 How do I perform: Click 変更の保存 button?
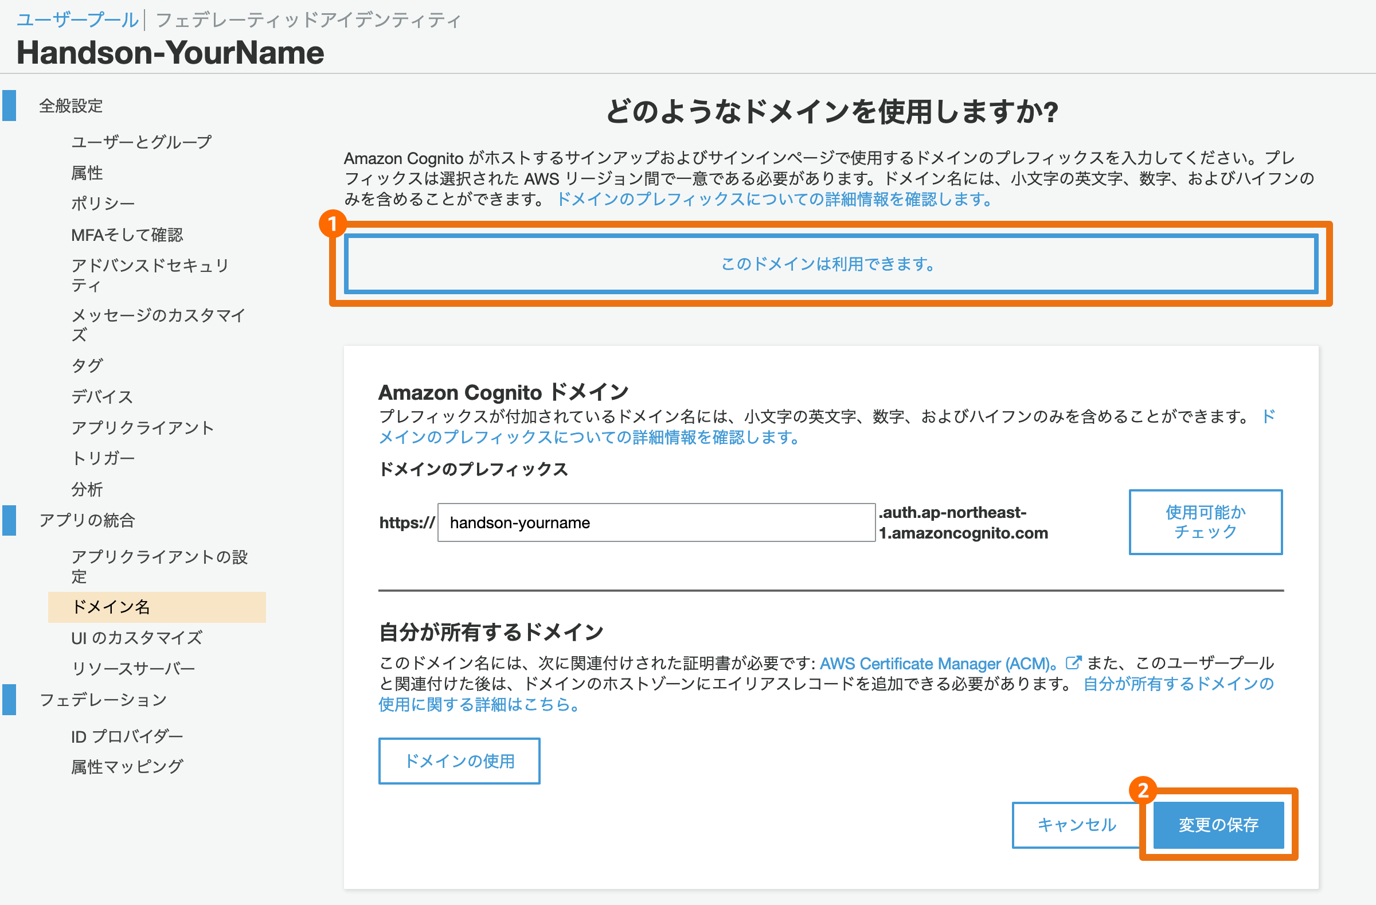(x=1218, y=825)
